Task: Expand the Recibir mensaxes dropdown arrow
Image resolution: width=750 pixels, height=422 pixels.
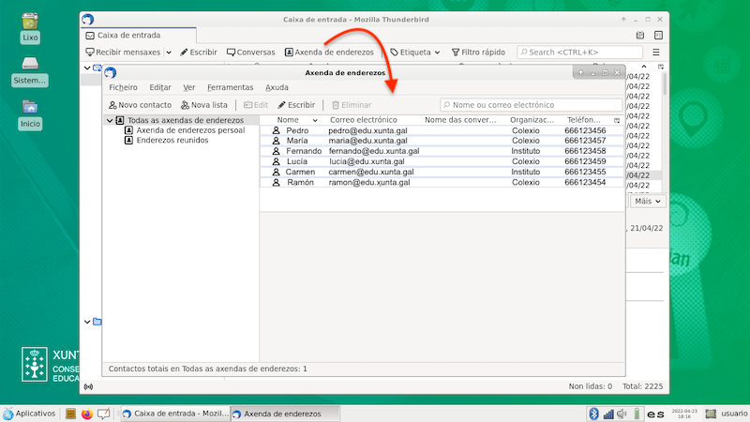Action: [169, 53]
